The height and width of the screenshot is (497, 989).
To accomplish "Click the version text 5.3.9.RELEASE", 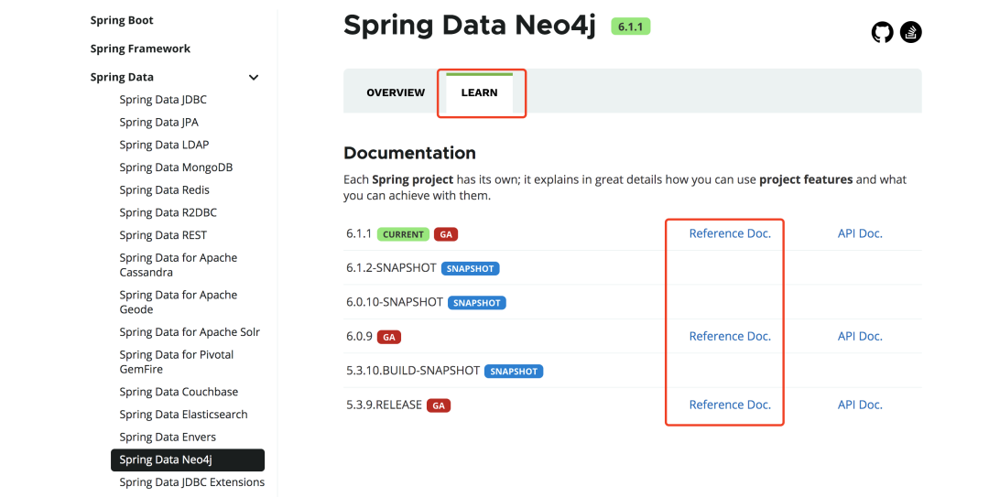I will click(384, 405).
